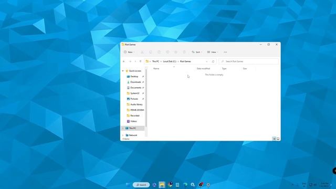Click the Paste icon in toolbar
Screen dimensions: 336x189
pyautogui.click(x=159, y=52)
